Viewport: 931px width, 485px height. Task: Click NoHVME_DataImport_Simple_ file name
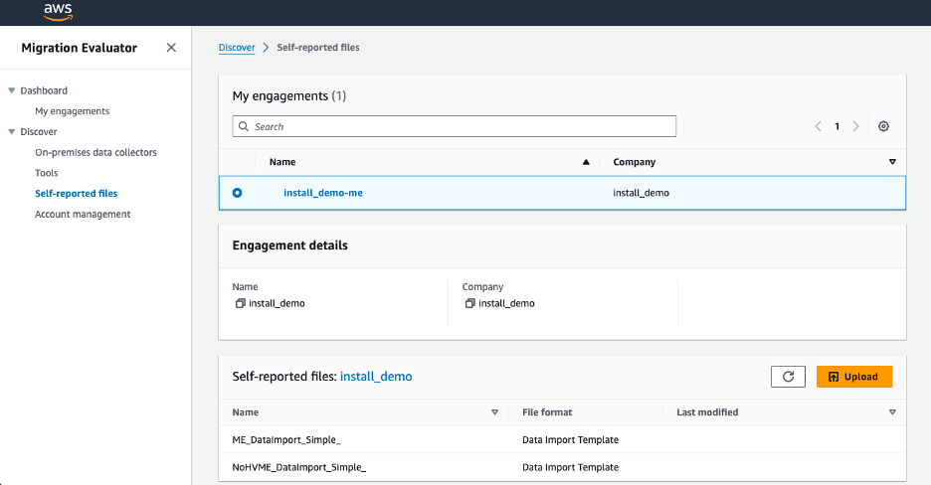(x=298, y=467)
